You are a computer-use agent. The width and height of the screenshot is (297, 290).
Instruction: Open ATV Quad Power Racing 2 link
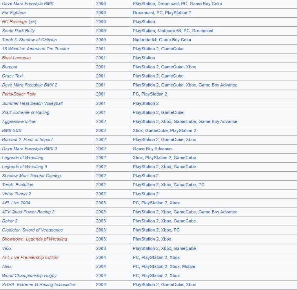coord(28,212)
